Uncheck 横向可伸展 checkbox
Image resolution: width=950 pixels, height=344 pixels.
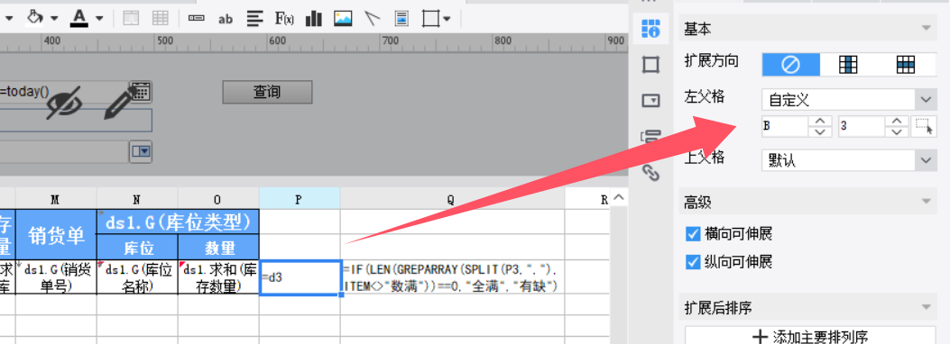pos(693,234)
